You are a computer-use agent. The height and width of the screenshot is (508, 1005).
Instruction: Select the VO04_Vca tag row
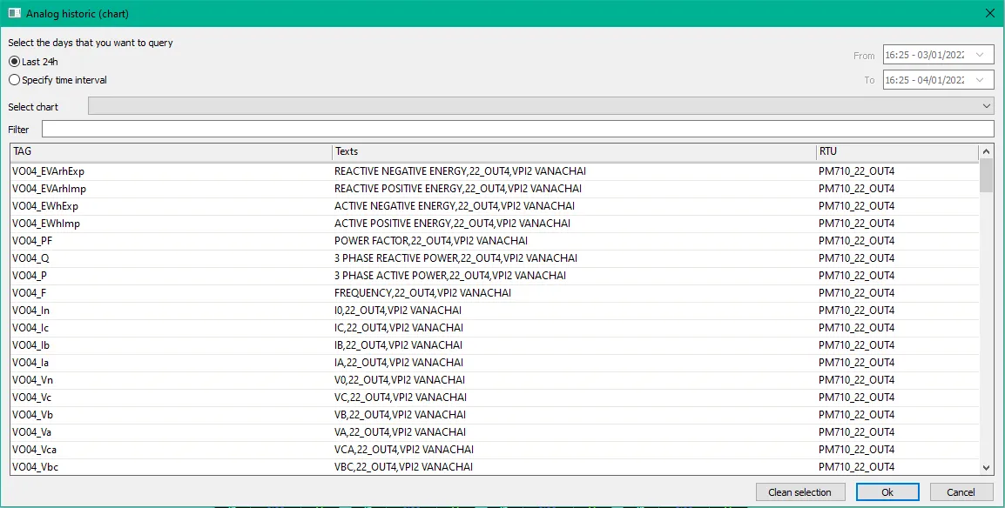point(495,449)
